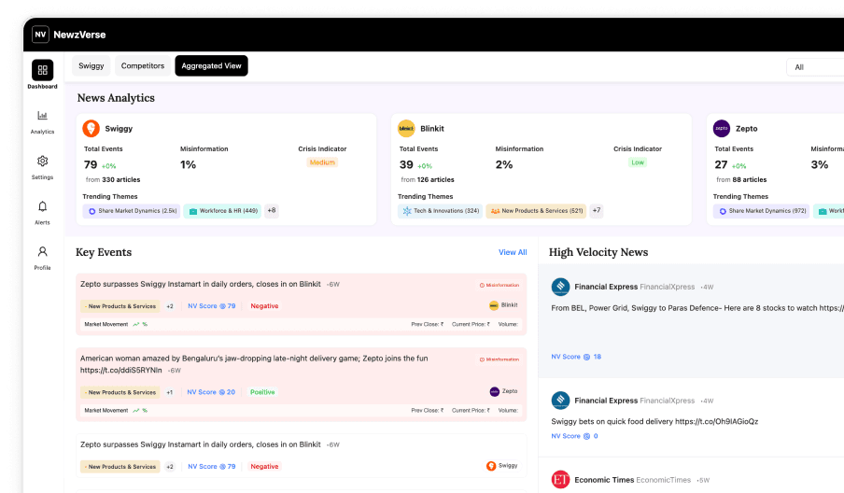Click Share Market Dynamics (972) chip under Zepto
The height and width of the screenshot is (493, 844).
(x=761, y=211)
